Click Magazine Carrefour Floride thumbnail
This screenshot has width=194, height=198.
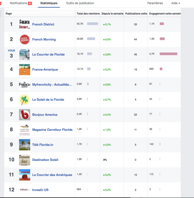click(24, 130)
